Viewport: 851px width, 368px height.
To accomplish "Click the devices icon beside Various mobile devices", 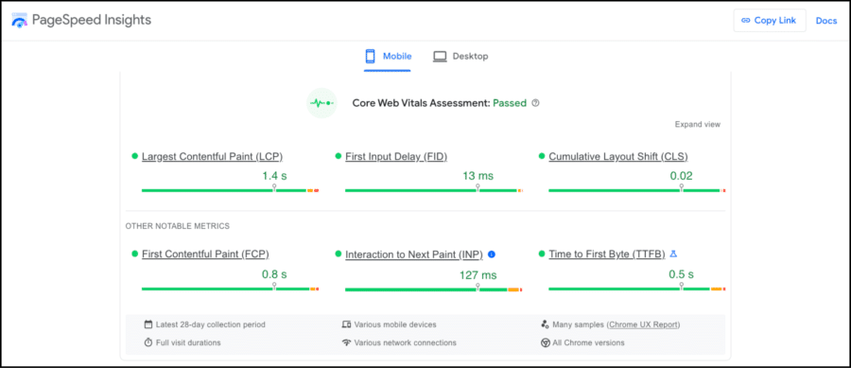I will click(346, 324).
